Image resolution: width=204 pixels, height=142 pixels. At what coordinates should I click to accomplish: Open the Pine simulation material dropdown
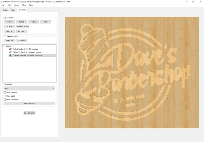pos(29,88)
